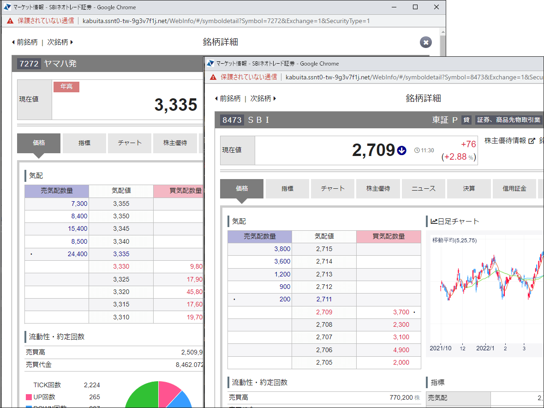Click quote price 2,715 in SBI table
The image size is (544, 408).
pyautogui.click(x=324, y=249)
